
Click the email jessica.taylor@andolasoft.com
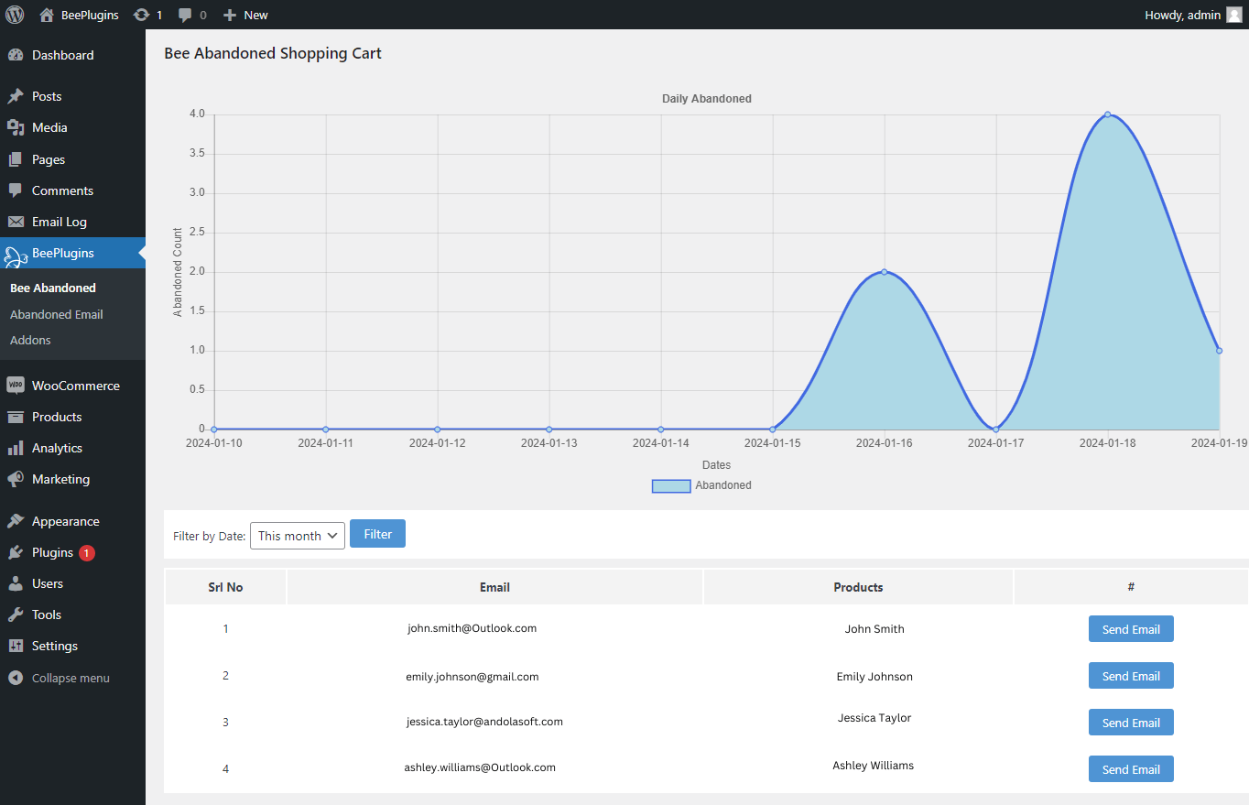point(484,722)
